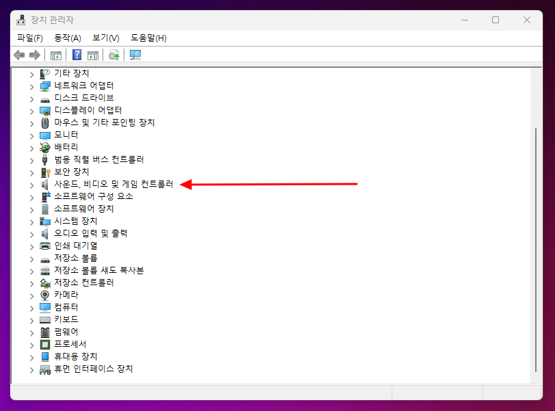Open the 동작(A) menu
Image resolution: width=555 pixels, height=411 pixels.
[67, 38]
